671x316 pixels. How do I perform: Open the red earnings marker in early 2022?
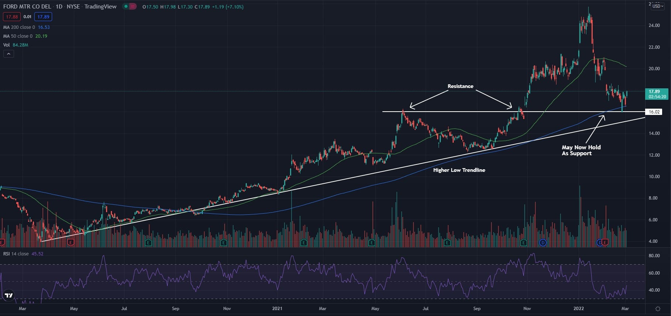605,242
